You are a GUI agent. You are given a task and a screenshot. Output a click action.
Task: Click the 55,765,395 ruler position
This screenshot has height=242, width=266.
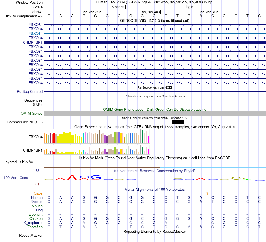[92, 12]
